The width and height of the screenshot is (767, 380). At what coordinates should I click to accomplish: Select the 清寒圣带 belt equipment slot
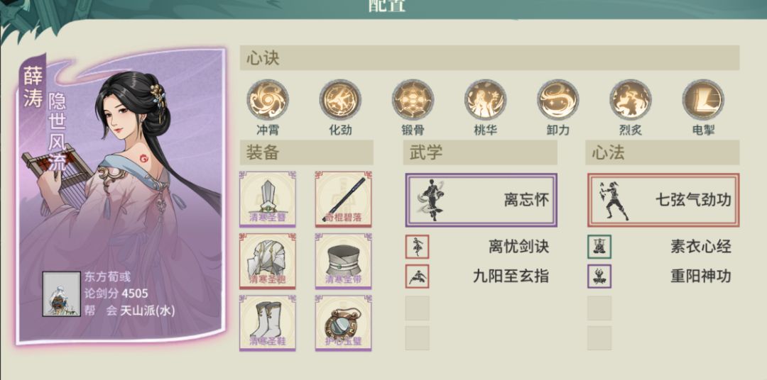[x=344, y=262]
